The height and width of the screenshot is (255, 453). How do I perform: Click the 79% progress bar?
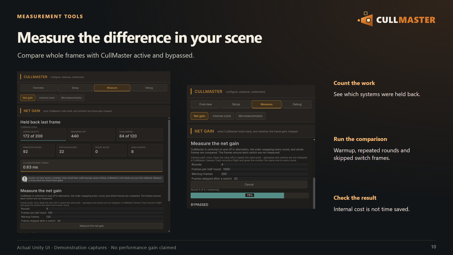pos(249,195)
